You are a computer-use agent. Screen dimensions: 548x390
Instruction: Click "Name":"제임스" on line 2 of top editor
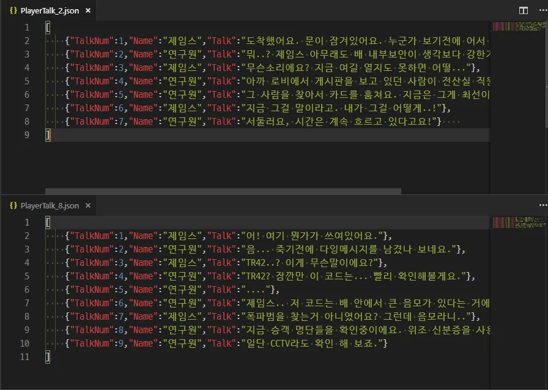pyautogui.click(x=165, y=41)
